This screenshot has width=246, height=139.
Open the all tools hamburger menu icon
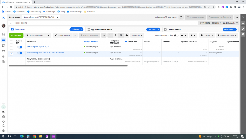coord(4,67)
